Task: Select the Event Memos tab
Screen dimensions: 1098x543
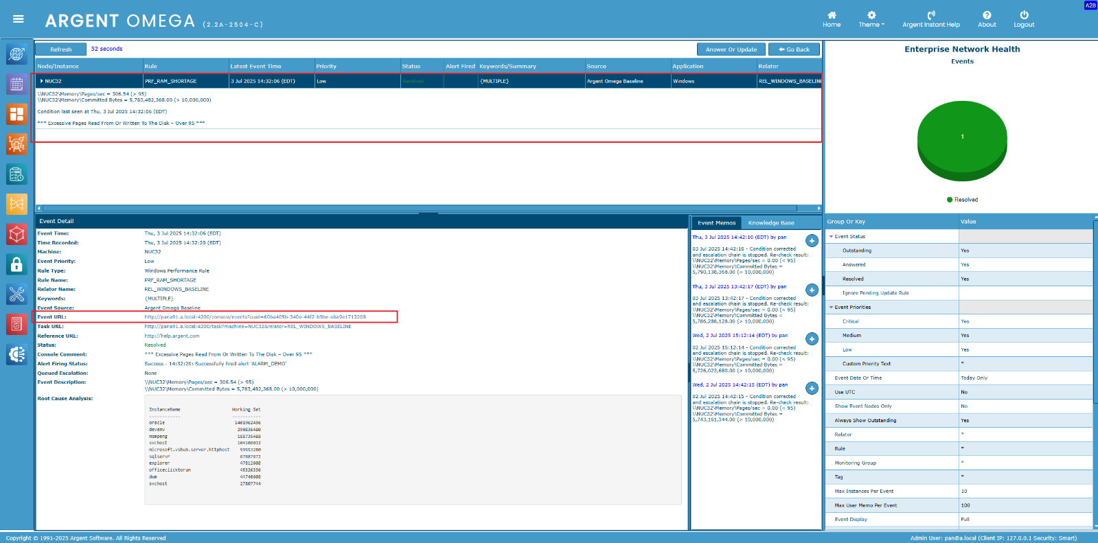Action: click(716, 222)
